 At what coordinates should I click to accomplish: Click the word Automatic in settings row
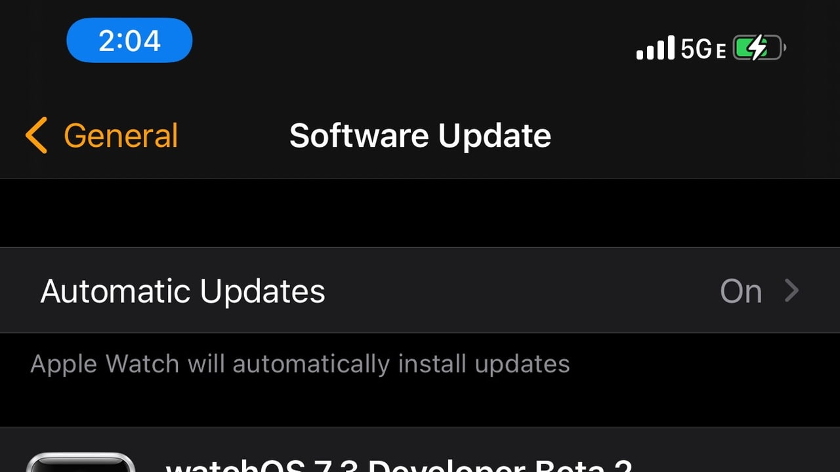(x=116, y=291)
